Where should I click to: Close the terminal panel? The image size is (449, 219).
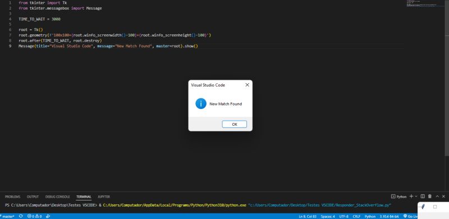point(443,197)
